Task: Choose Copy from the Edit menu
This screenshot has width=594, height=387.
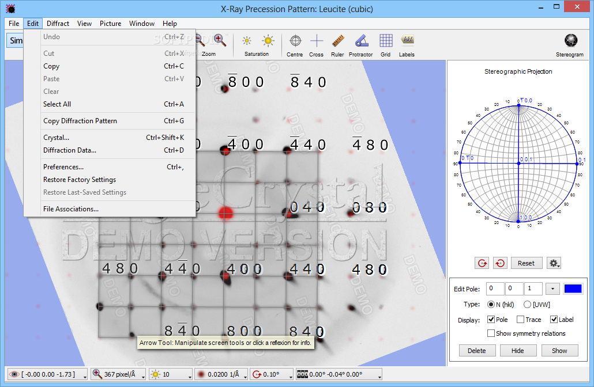Action: tap(110, 66)
